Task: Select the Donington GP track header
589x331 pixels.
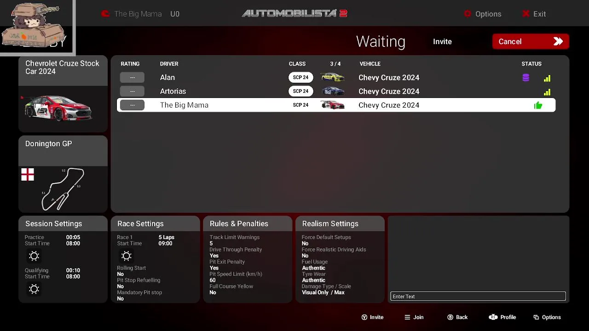Action: [x=63, y=150]
